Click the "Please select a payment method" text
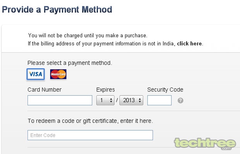This screenshot has width=240, height=154. point(70,63)
